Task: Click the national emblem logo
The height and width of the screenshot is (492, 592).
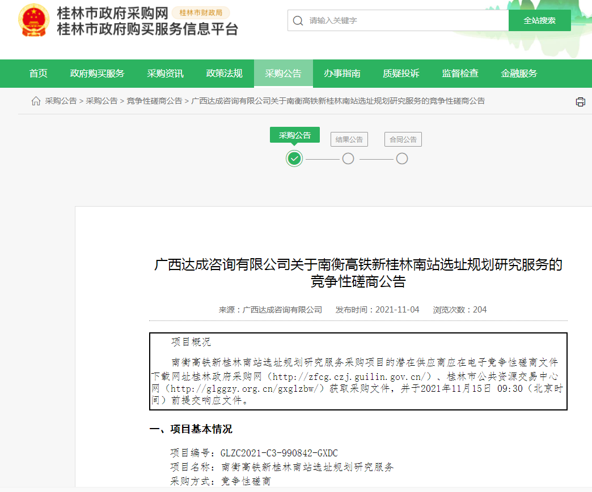Action: point(34,20)
